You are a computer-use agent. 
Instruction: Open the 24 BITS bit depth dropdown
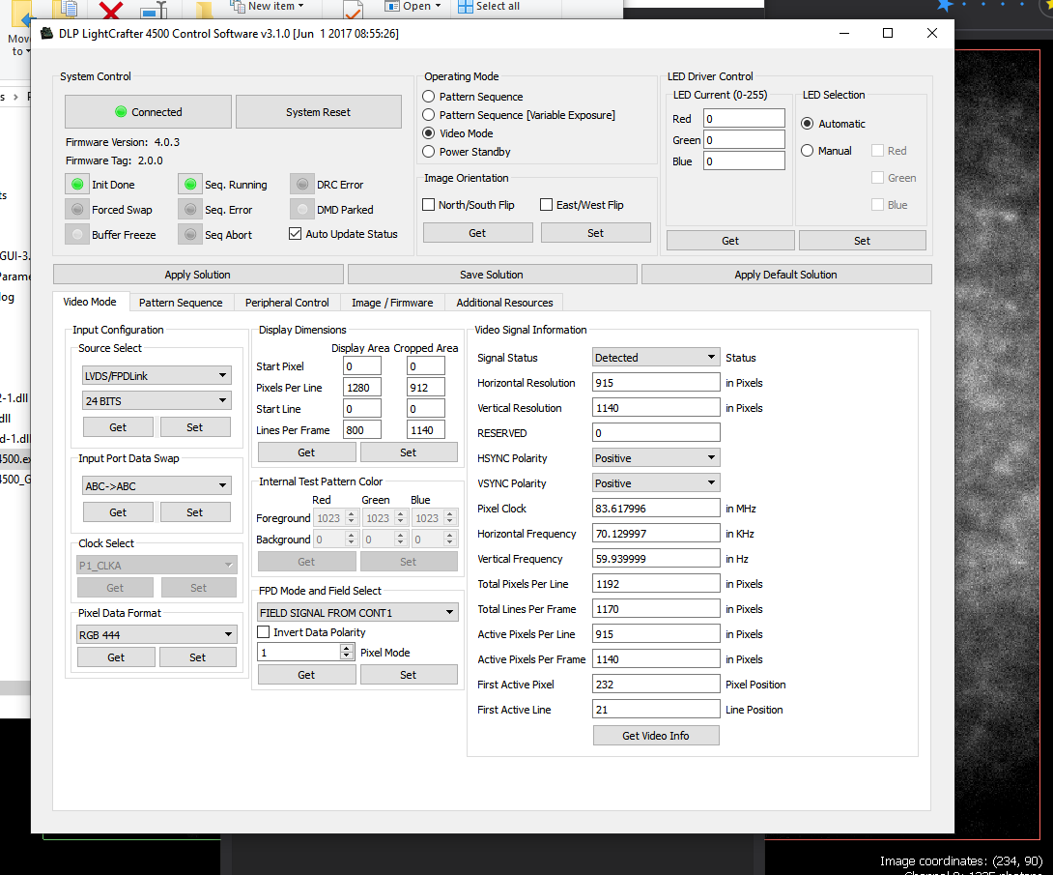[157, 400]
